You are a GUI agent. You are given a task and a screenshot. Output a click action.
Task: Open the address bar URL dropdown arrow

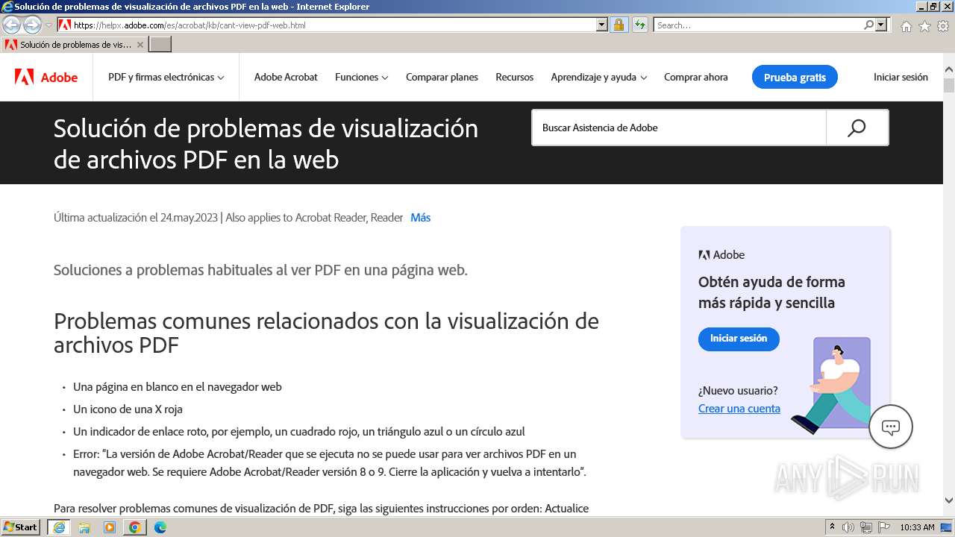pos(602,25)
